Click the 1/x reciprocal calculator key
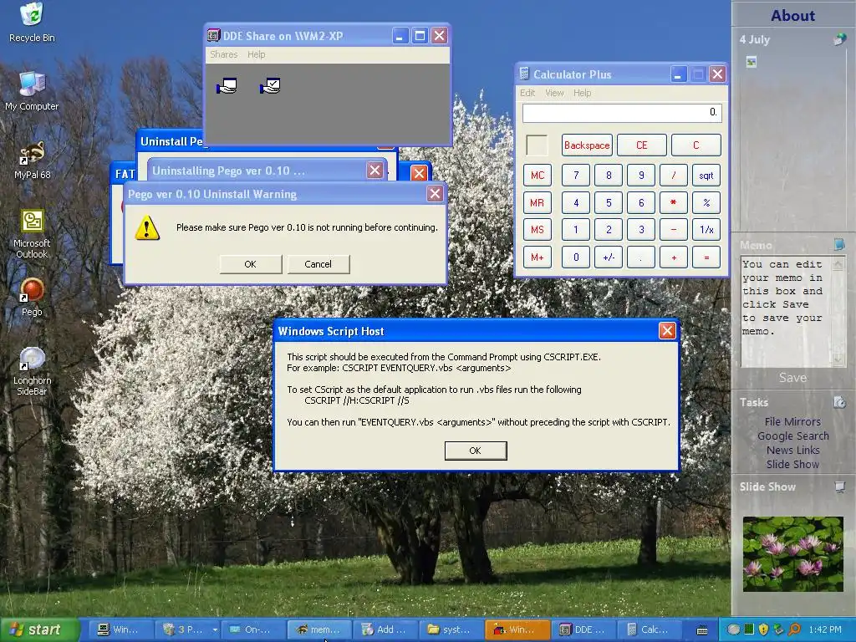The image size is (856, 642). 706,230
